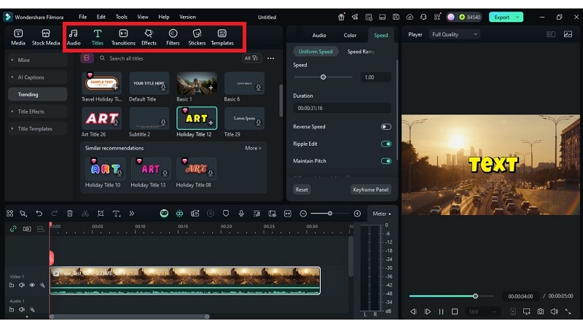The height and width of the screenshot is (328, 583).
Task: Toggle the Reverse Speed switch
Action: point(386,127)
